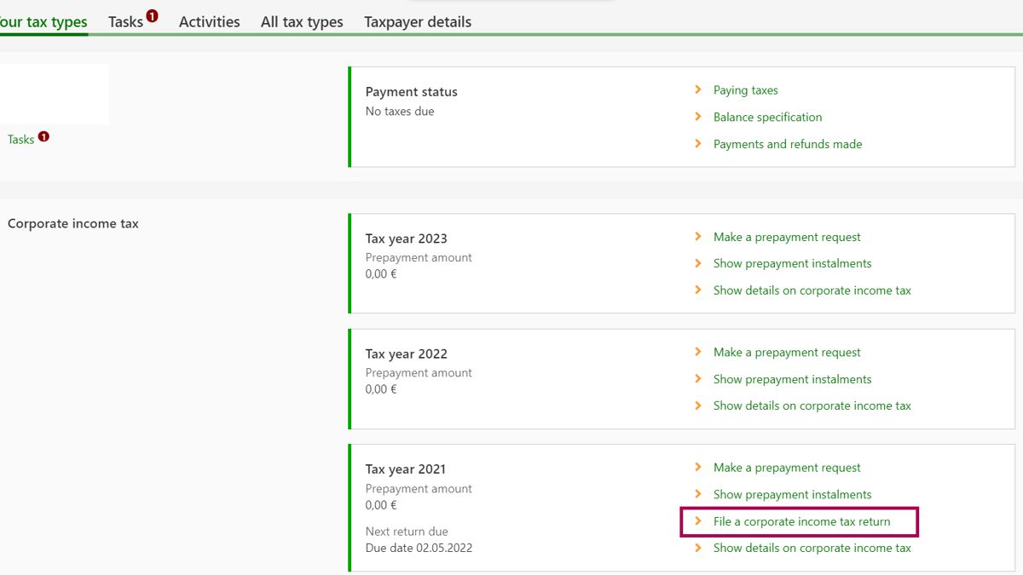Click the red notification badge beside sidebar Tasks
The width and height of the screenshot is (1023, 575).
(43, 136)
